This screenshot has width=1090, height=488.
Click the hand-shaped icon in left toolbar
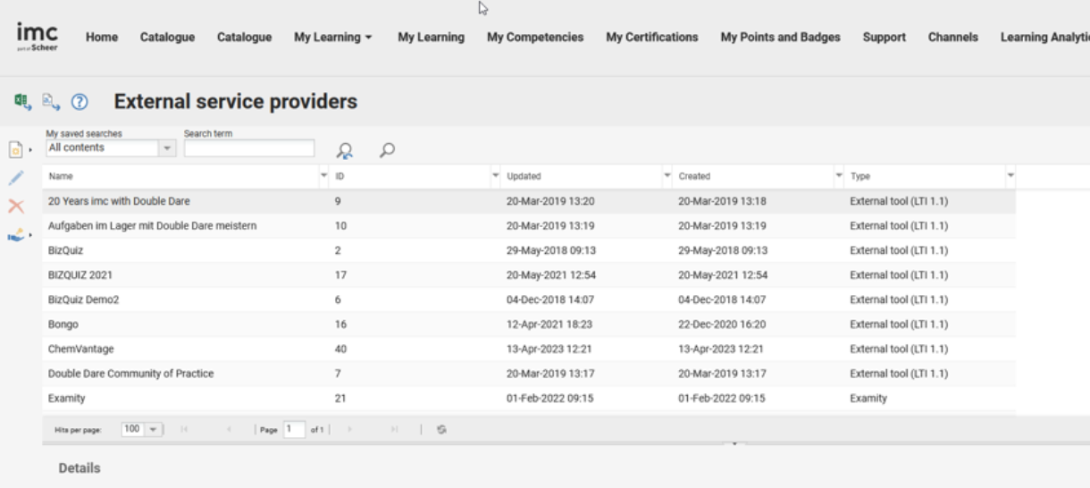coord(16,235)
